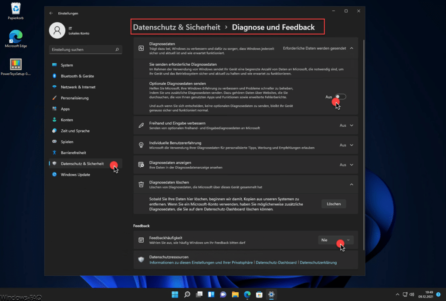This screenshot has height=301, width=446.
Task: Open the PowerToysSetup desktop file
Action: coord(16,67)
